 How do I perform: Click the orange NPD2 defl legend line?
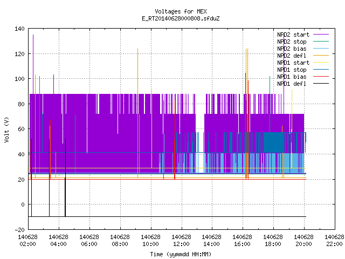coord(321,56)
